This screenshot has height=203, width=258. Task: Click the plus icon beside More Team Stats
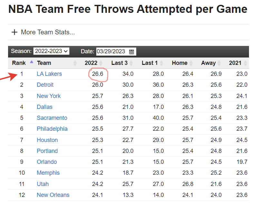coord(14,32)
